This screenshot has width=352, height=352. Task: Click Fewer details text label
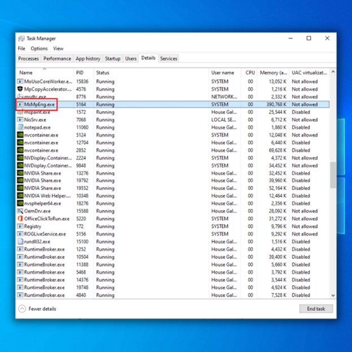tap(42, 309)
